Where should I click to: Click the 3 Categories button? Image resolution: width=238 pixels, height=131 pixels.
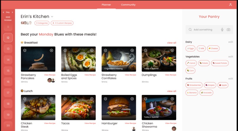tap(42, 23)
